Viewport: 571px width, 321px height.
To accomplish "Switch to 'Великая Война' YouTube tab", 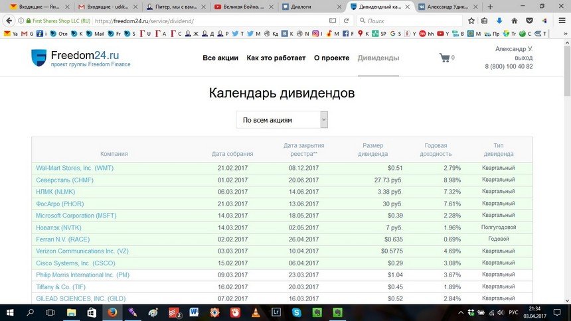I will coord(244,7).
